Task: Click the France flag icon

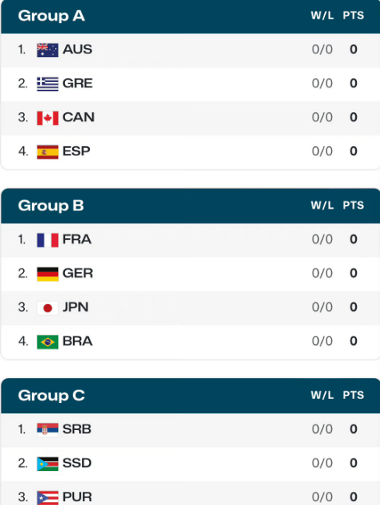Action: (x=48, y=240)
